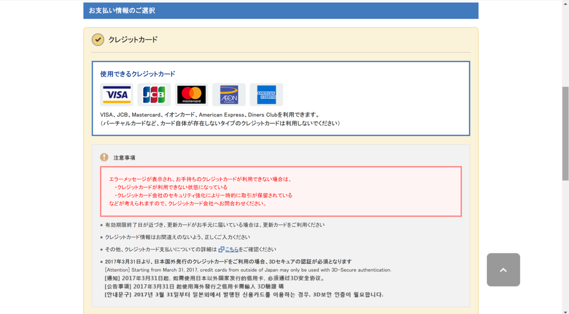Click the 注意事項 warning icon
This screenshot has width=569, height=314.
104,157
